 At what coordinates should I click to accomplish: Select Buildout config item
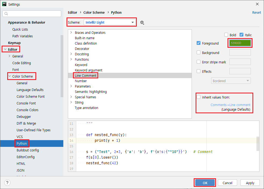click(x=28, y=150)
